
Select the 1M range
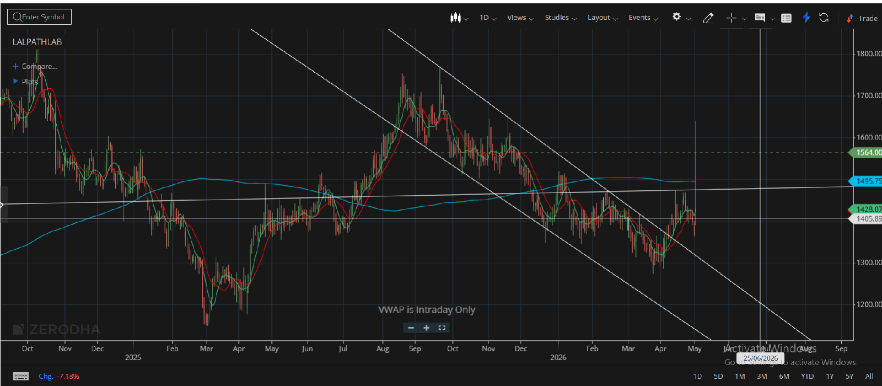click(740, 376)
